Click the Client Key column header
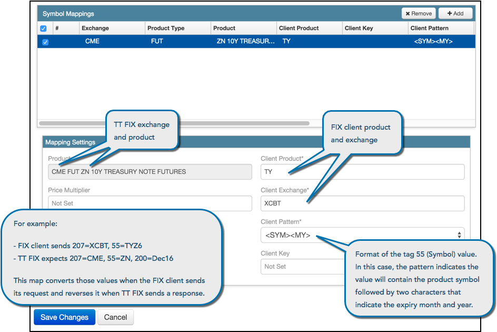Image resolution: width=497 pixels, height=332 pixels. point(359,28)
